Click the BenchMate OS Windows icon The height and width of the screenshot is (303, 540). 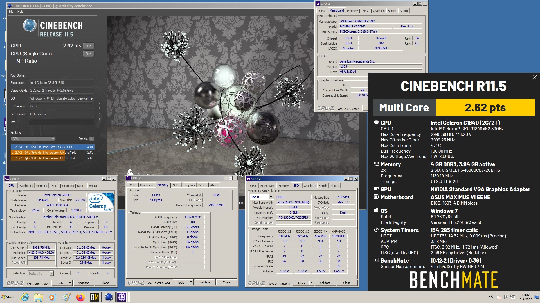click(376, 210)
